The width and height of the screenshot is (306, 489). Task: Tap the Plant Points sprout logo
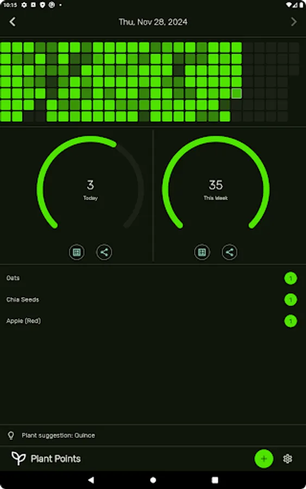(18, 459)
